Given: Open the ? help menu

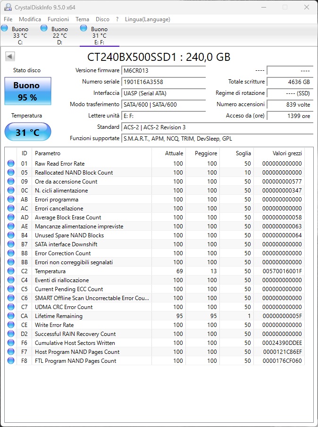Looking at the screenshot, I should [117, 19].
